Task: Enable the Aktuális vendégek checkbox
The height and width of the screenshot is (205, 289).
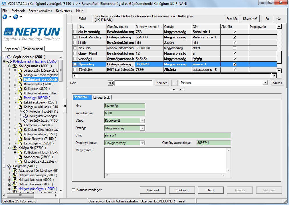Action: point(74,190)
